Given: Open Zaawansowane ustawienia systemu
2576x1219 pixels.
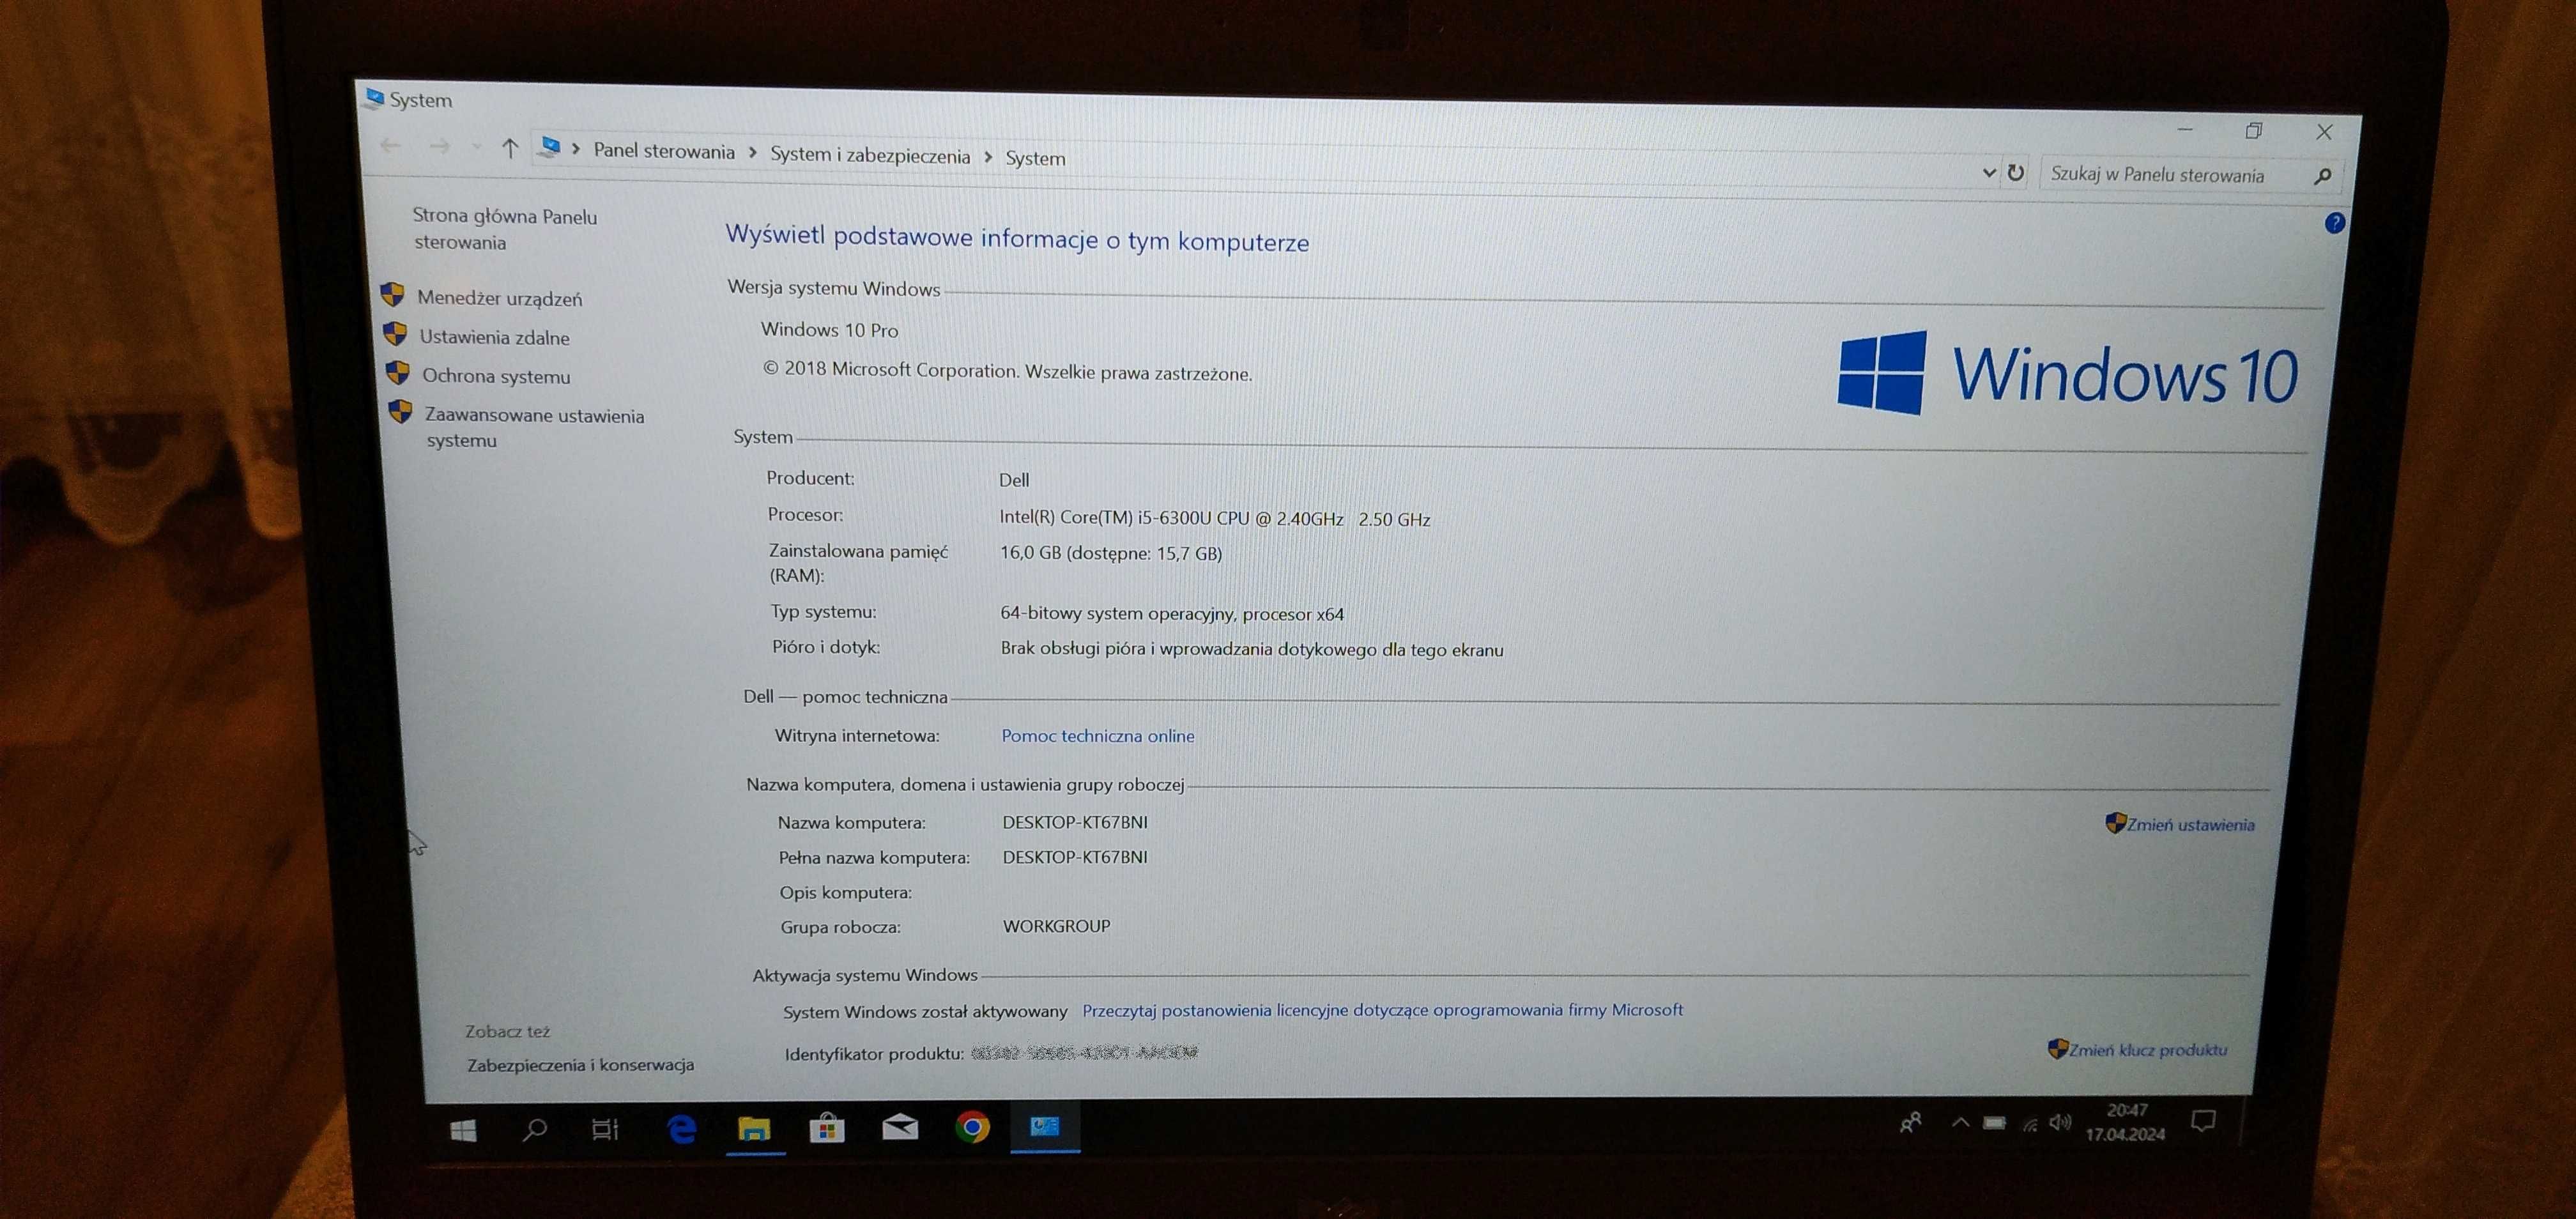Looking at the screenshot, I should tap(534, 427).
